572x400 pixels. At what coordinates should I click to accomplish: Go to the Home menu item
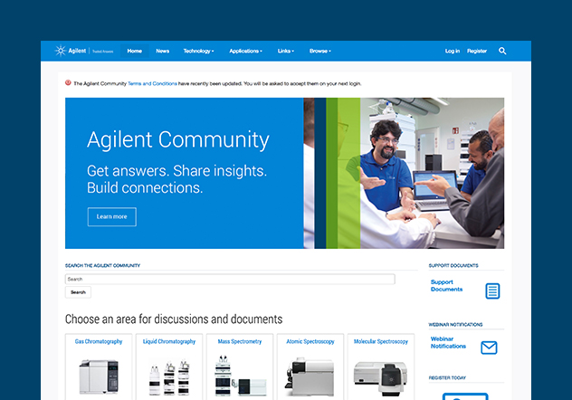135,51
